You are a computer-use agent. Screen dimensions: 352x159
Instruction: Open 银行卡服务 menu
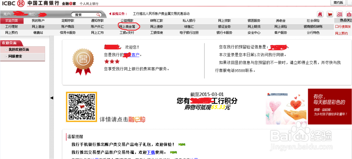click(225, 33)
